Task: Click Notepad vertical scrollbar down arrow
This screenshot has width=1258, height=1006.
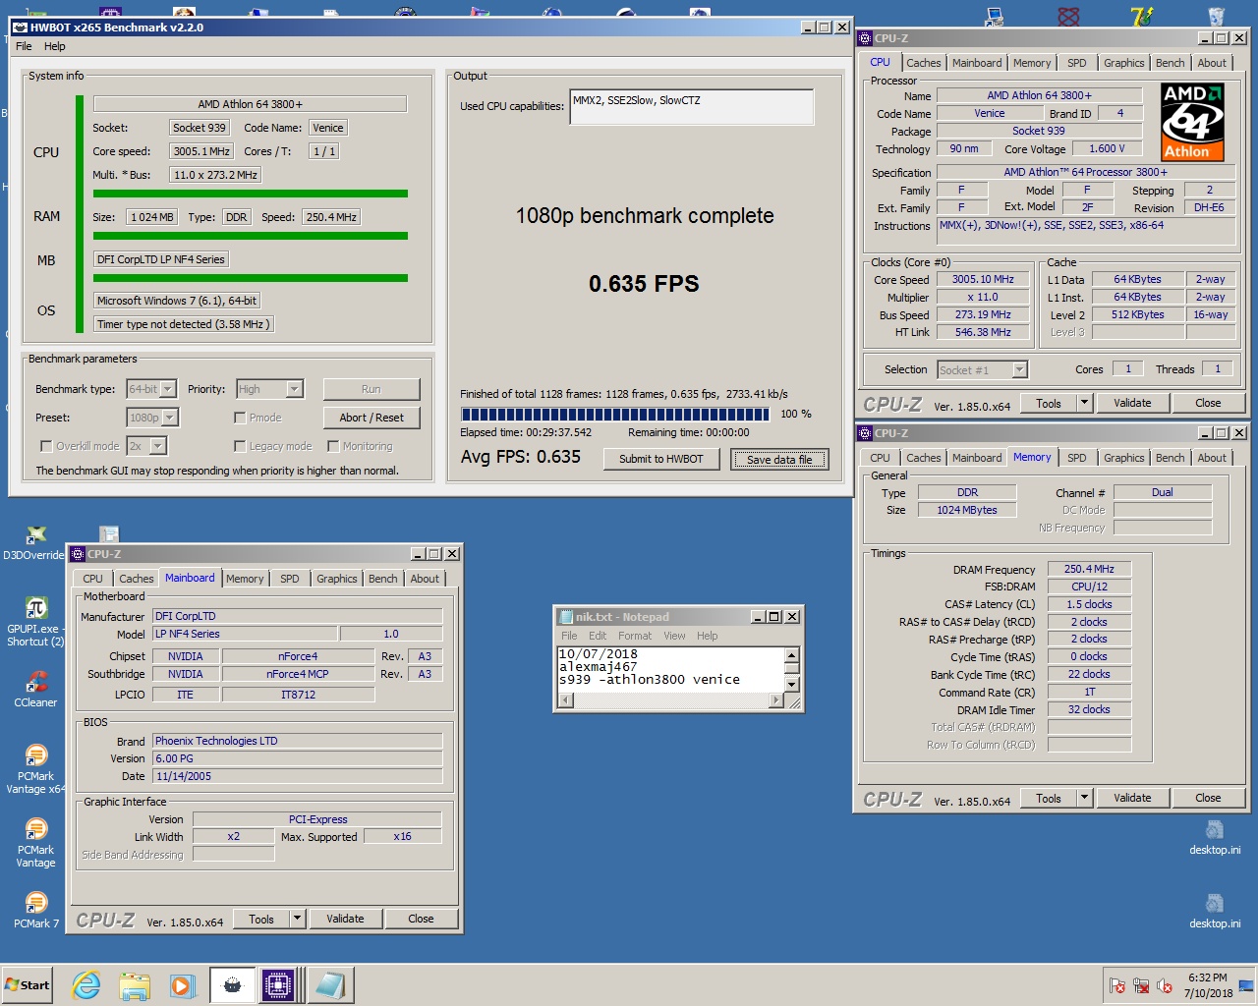Action: (793, 684)
